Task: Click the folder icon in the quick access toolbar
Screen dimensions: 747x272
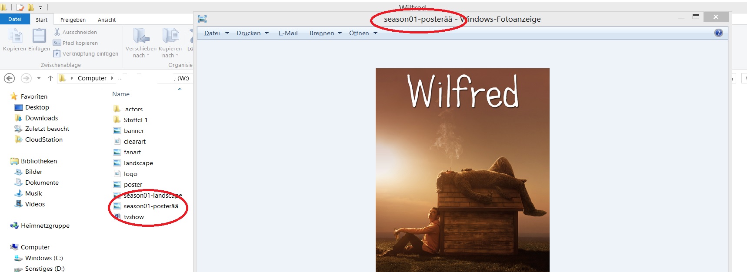Action: 31,7
